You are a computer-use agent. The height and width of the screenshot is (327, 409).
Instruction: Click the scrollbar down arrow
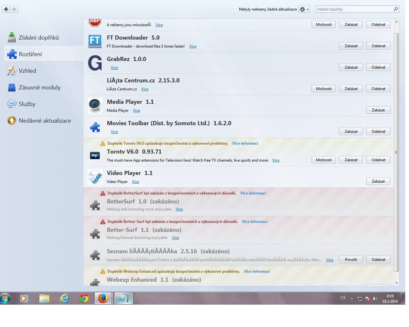point(397,283)
